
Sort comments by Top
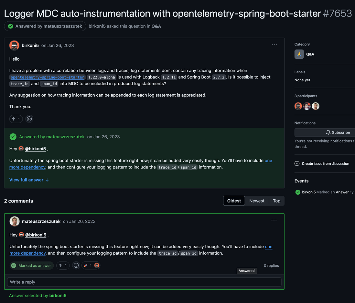click(276, 201)
